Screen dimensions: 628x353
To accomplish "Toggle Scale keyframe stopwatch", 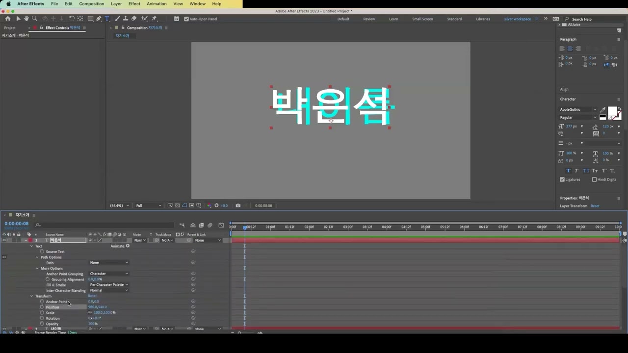I will point(42,313).
